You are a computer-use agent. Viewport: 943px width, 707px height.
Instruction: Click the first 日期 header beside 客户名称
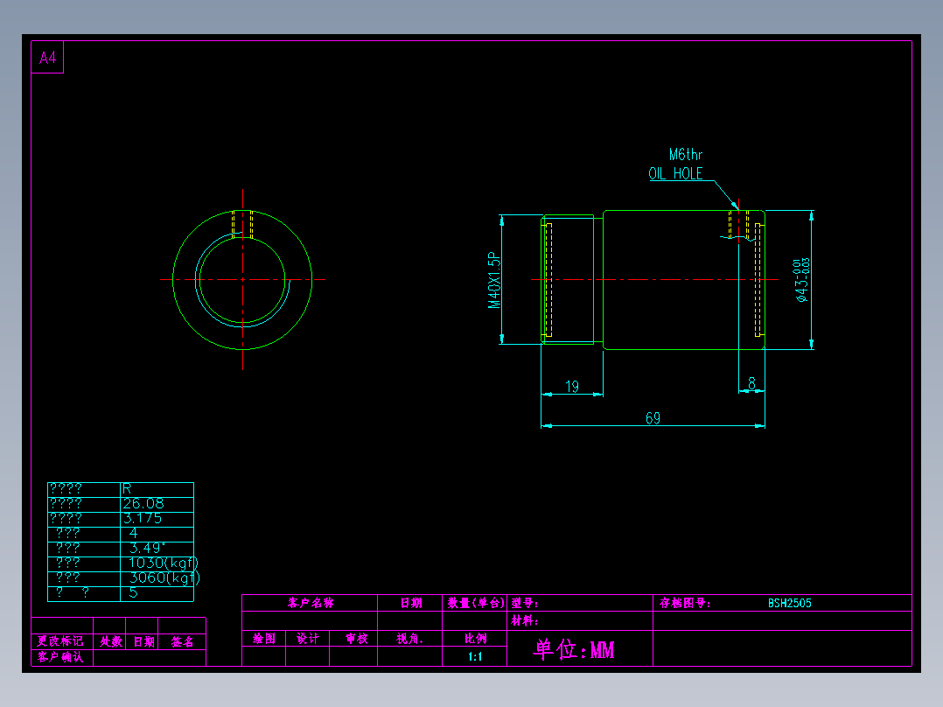[411, 603]
